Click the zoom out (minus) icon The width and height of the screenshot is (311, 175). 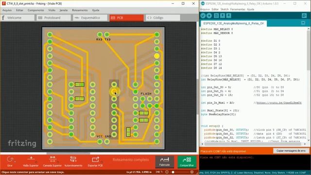tap(167, 172)
